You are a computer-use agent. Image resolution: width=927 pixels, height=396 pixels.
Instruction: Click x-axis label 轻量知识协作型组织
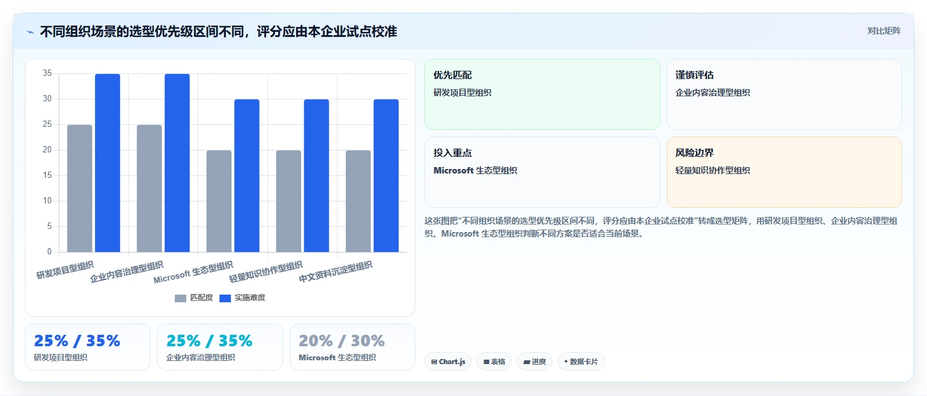(x=266, y=272)
